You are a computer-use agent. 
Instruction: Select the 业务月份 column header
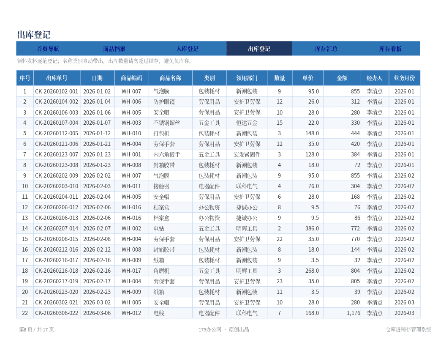[405, 78]
